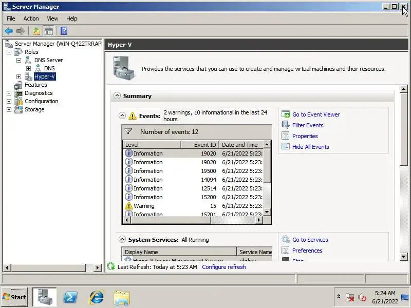This screenshot has width=411, height=308.
Task: Expand the Storage tree node
Action: tap(9, 109)
